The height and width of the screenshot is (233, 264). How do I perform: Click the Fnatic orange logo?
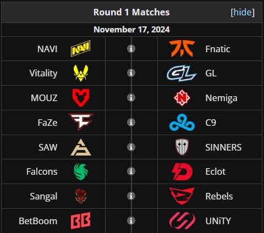click(x=182, y=48)
